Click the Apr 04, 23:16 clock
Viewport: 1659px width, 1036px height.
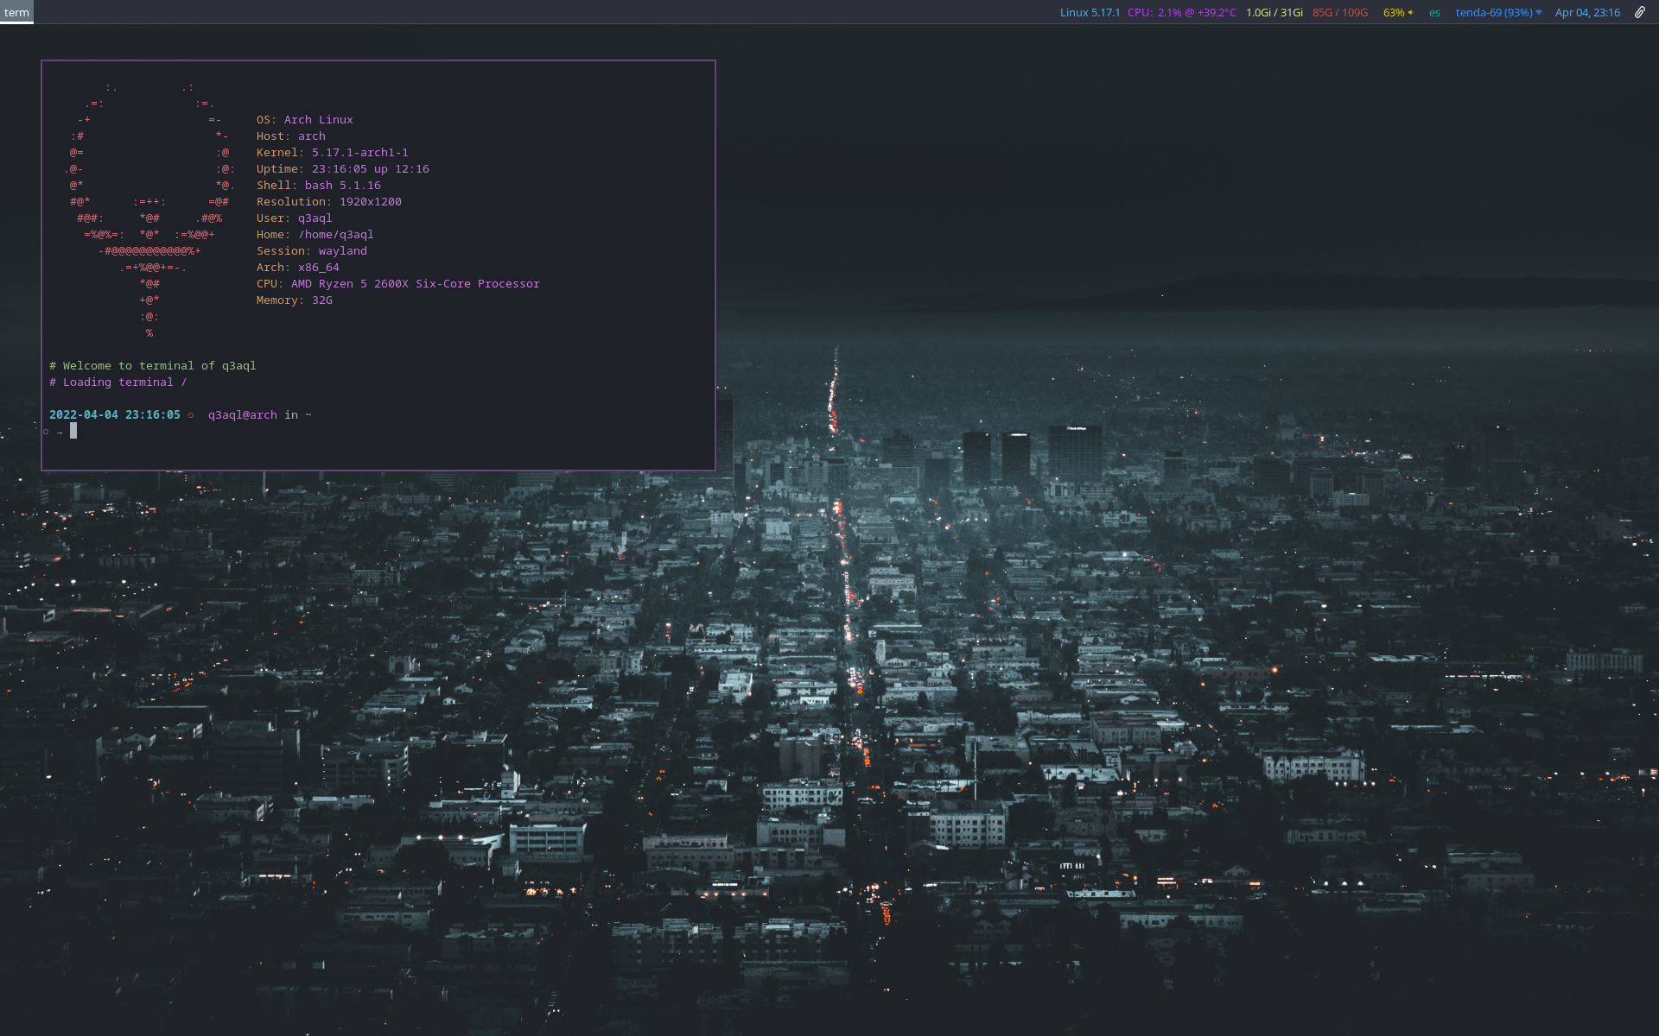(1587, 12)
